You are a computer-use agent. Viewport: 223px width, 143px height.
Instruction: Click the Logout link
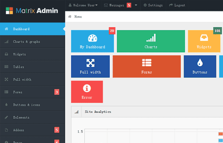[x=177, y=5]
